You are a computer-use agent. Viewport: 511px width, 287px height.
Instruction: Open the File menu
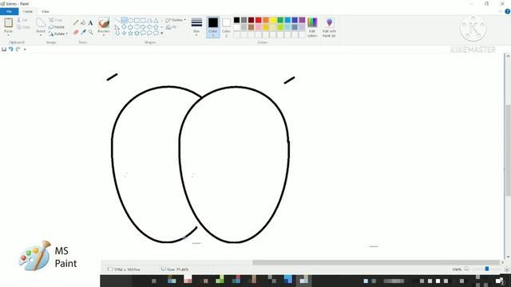[x=9, y=11]
